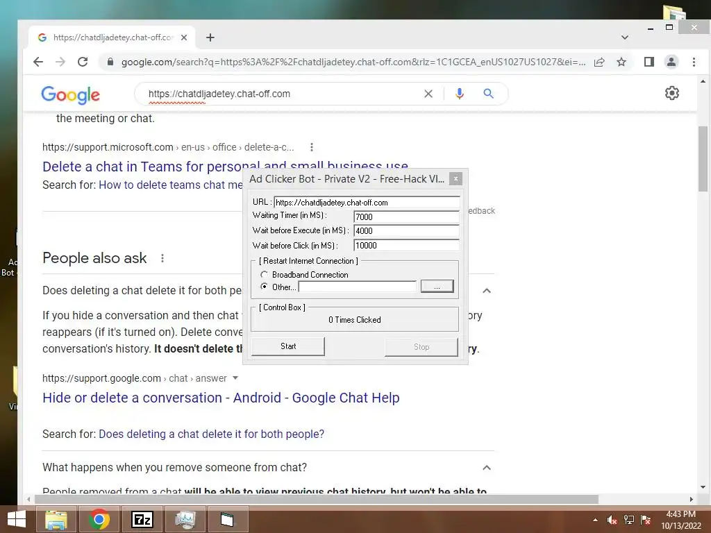Close the Ad Clicker Bot dialog
711x533 pixels.
click(x=455, y=179)
